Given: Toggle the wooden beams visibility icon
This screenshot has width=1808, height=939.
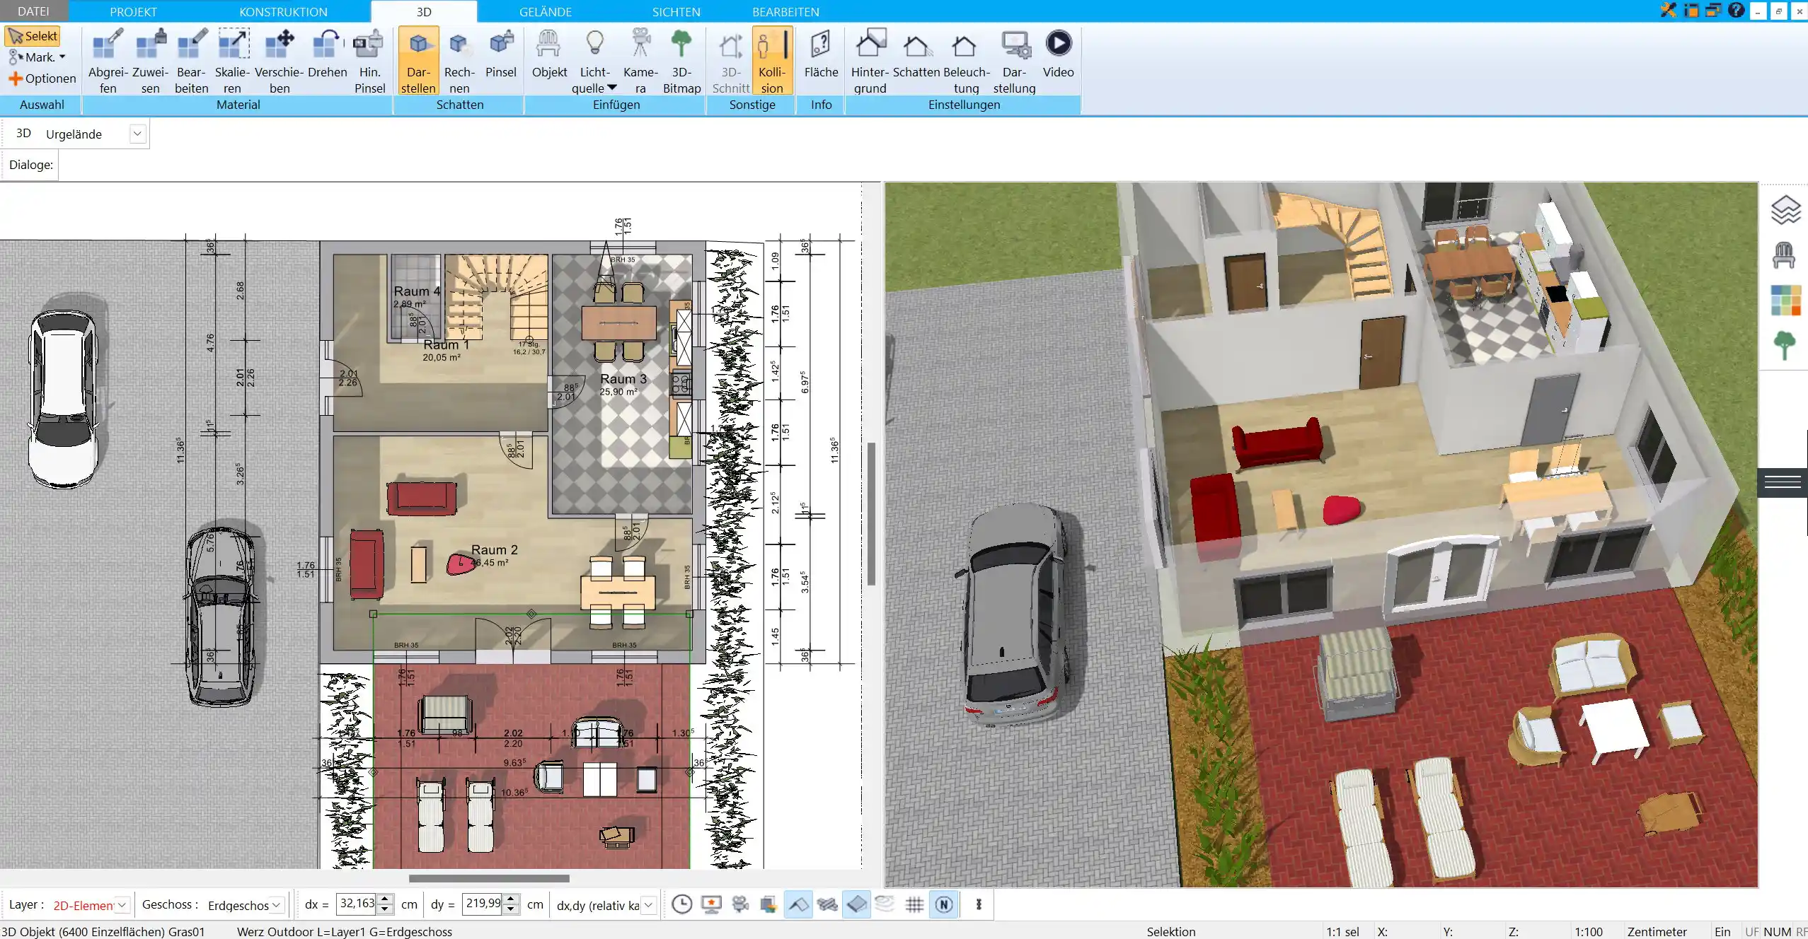Looking at the screenshot, I should [827, 904].
